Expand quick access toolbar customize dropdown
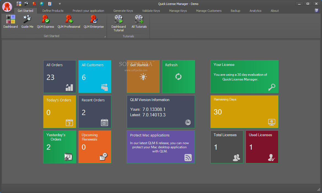Image resolution: width=322 pixels, height=193 pixels. click(x=60, y=4)
